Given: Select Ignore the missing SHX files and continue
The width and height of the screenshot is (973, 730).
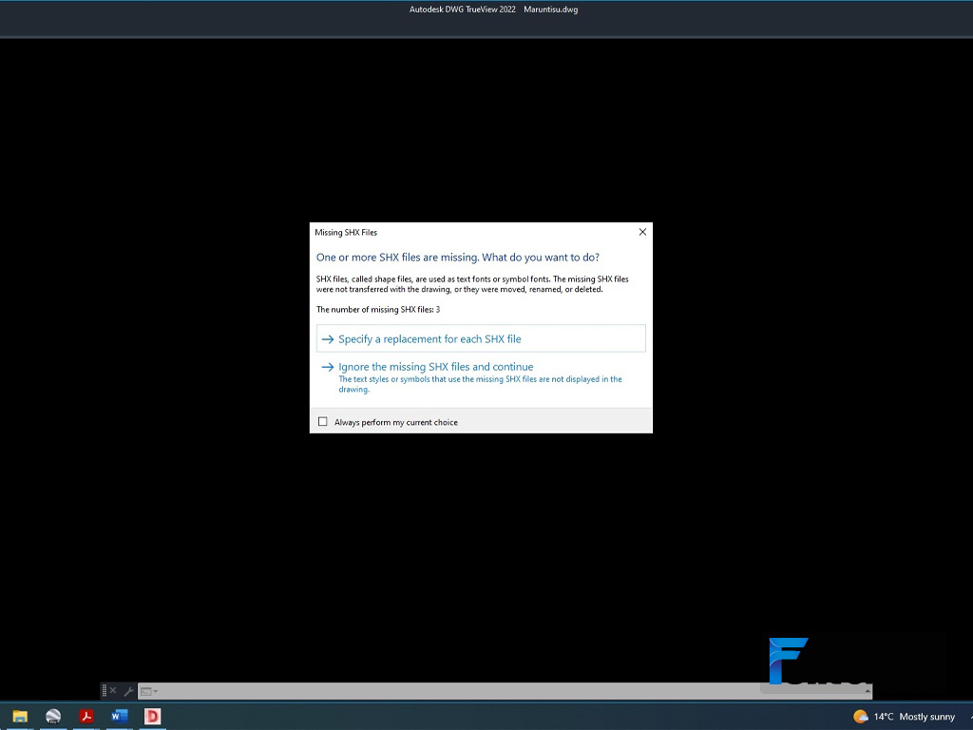Looking at the screenshot, I should [481, 377].
